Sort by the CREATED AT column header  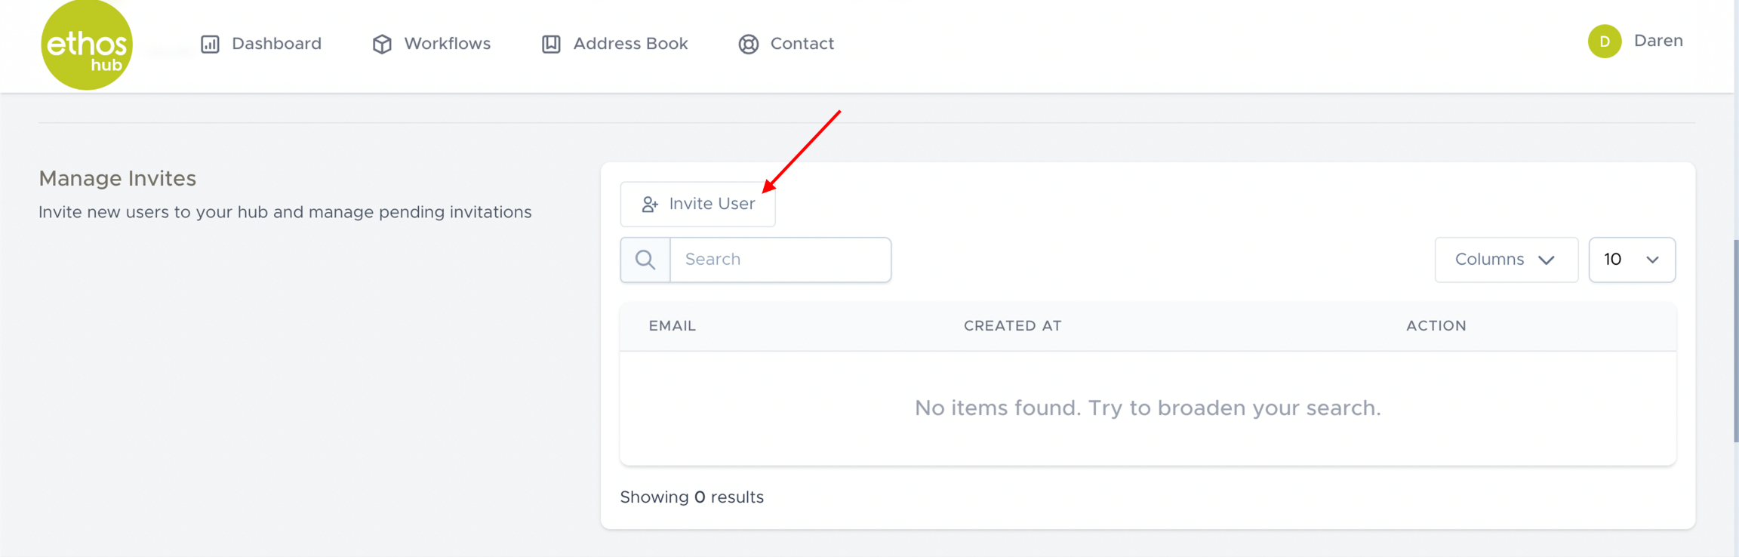tap(1012, 326)
